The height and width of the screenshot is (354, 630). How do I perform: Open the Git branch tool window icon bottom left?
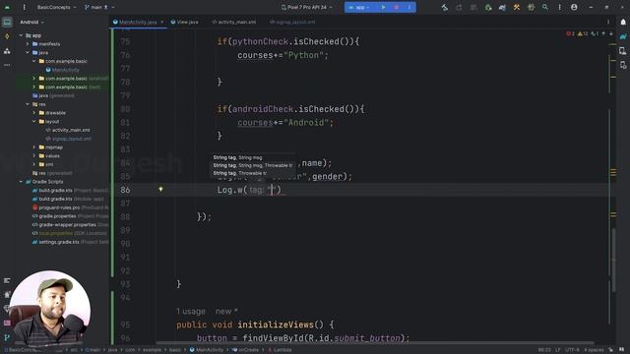pyautogui.click(x=7, y=337)
